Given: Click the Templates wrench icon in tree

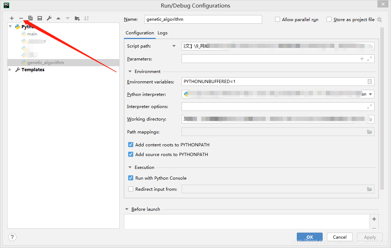Looking at the screenshot, I should tap(18, 70).
